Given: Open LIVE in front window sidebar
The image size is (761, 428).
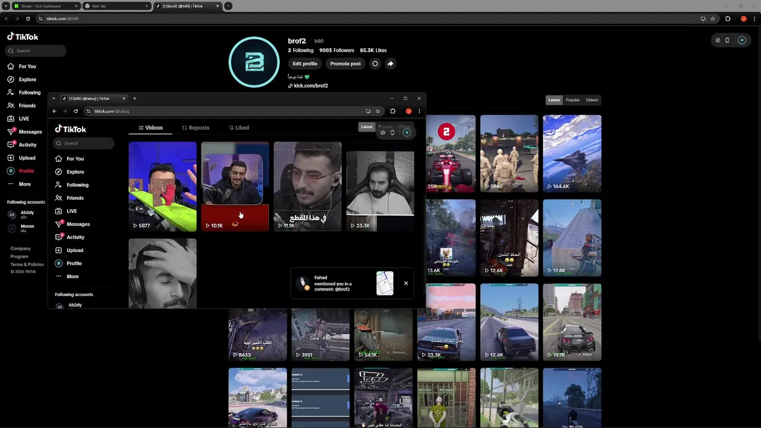Looking at the screenshot, I should [66, 211].
